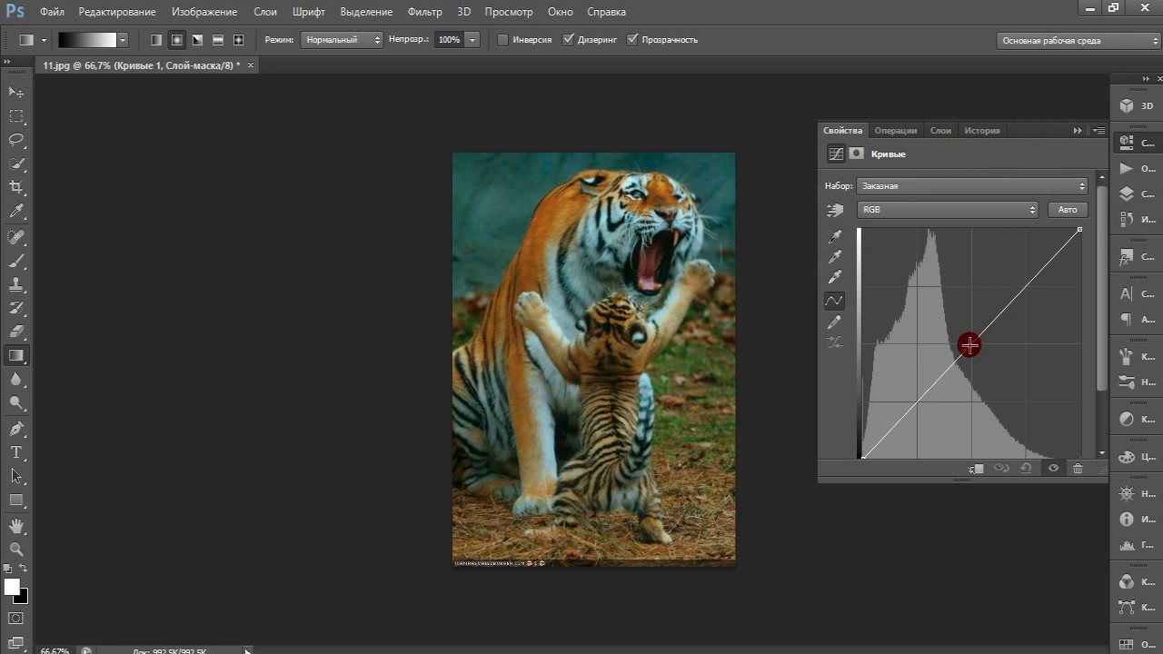Open the workspace switcher dropdown

tap(1079, 41)
